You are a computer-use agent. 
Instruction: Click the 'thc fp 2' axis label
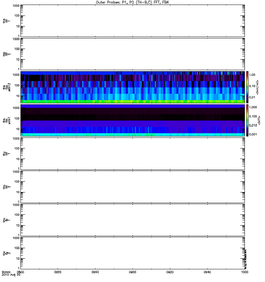[x=7, y=253]
